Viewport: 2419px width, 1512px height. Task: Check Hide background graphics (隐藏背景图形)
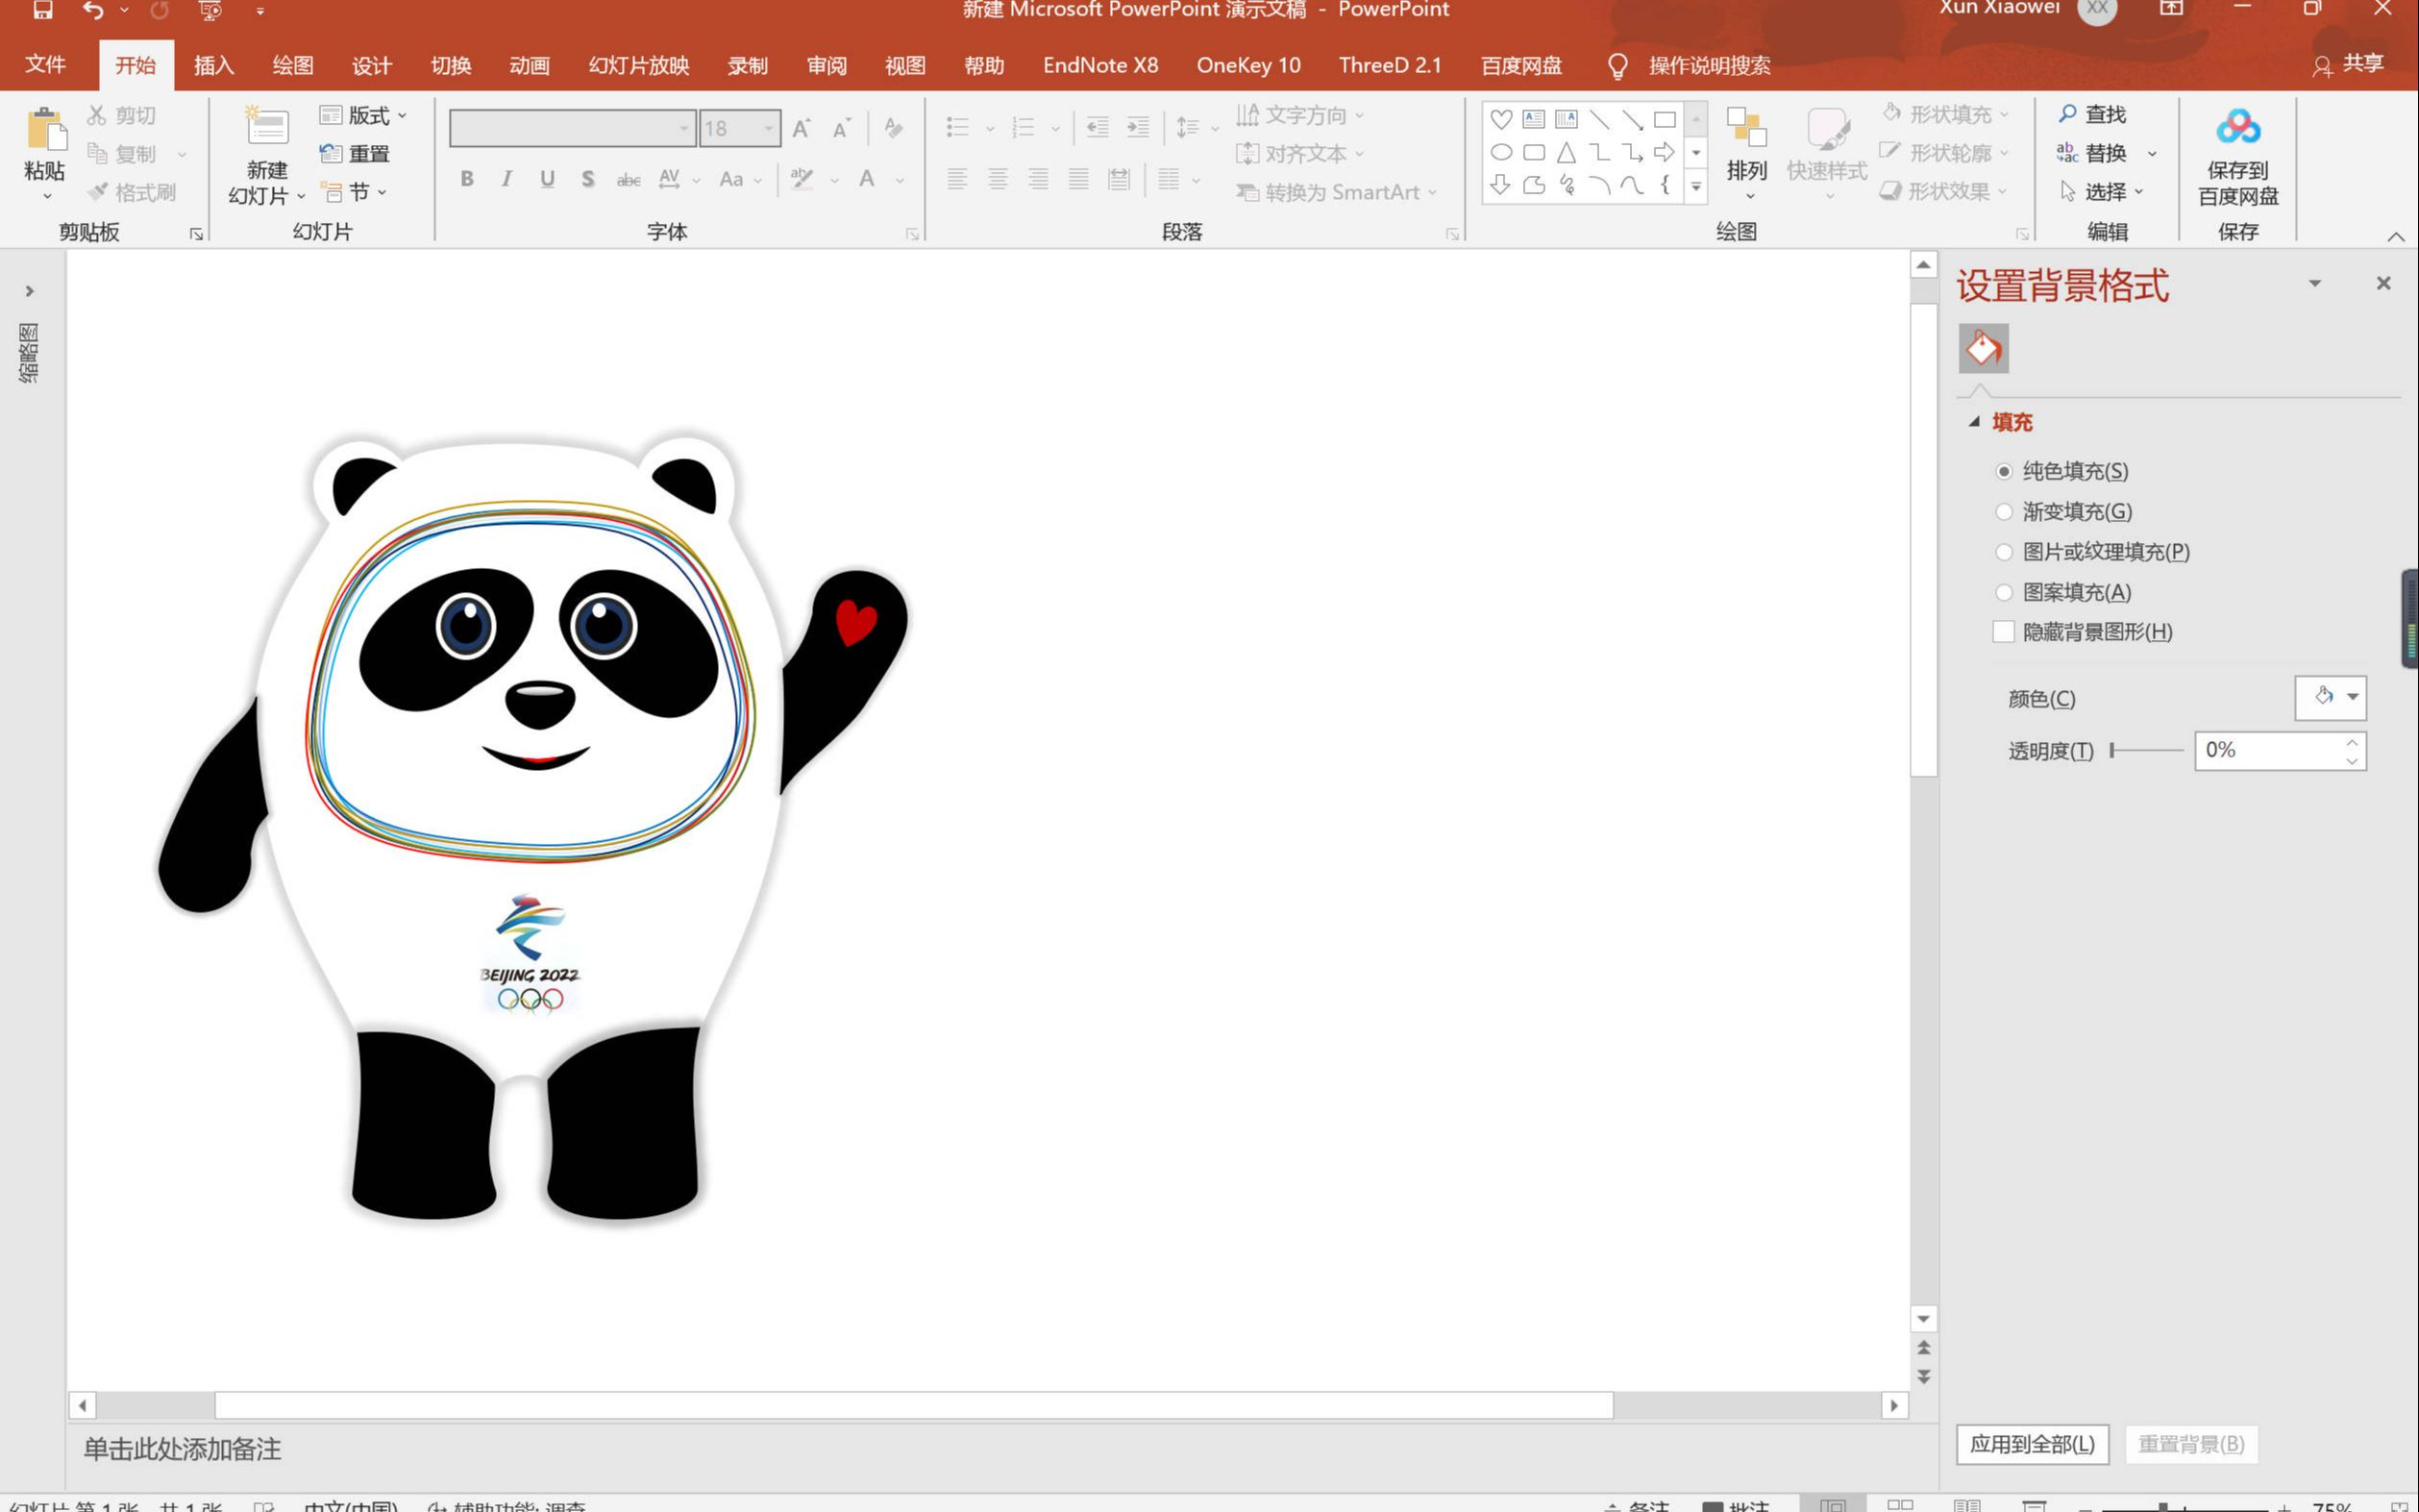pyautogui.click(x=2003, y=632)
